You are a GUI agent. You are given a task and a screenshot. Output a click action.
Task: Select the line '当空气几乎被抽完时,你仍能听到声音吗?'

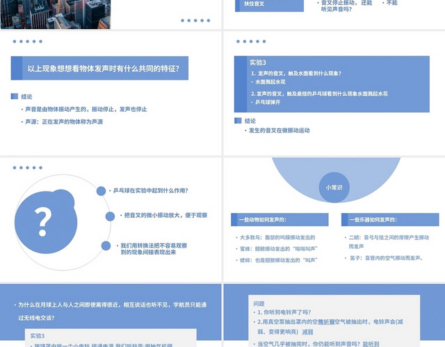309,344
